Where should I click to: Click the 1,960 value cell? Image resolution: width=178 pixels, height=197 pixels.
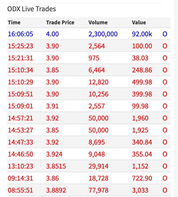140,118
